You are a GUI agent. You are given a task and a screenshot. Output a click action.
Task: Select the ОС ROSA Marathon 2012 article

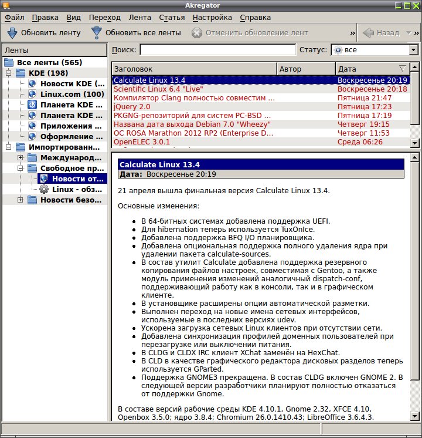coord(261,133)
